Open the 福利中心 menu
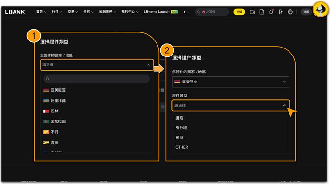 point(130,12)
